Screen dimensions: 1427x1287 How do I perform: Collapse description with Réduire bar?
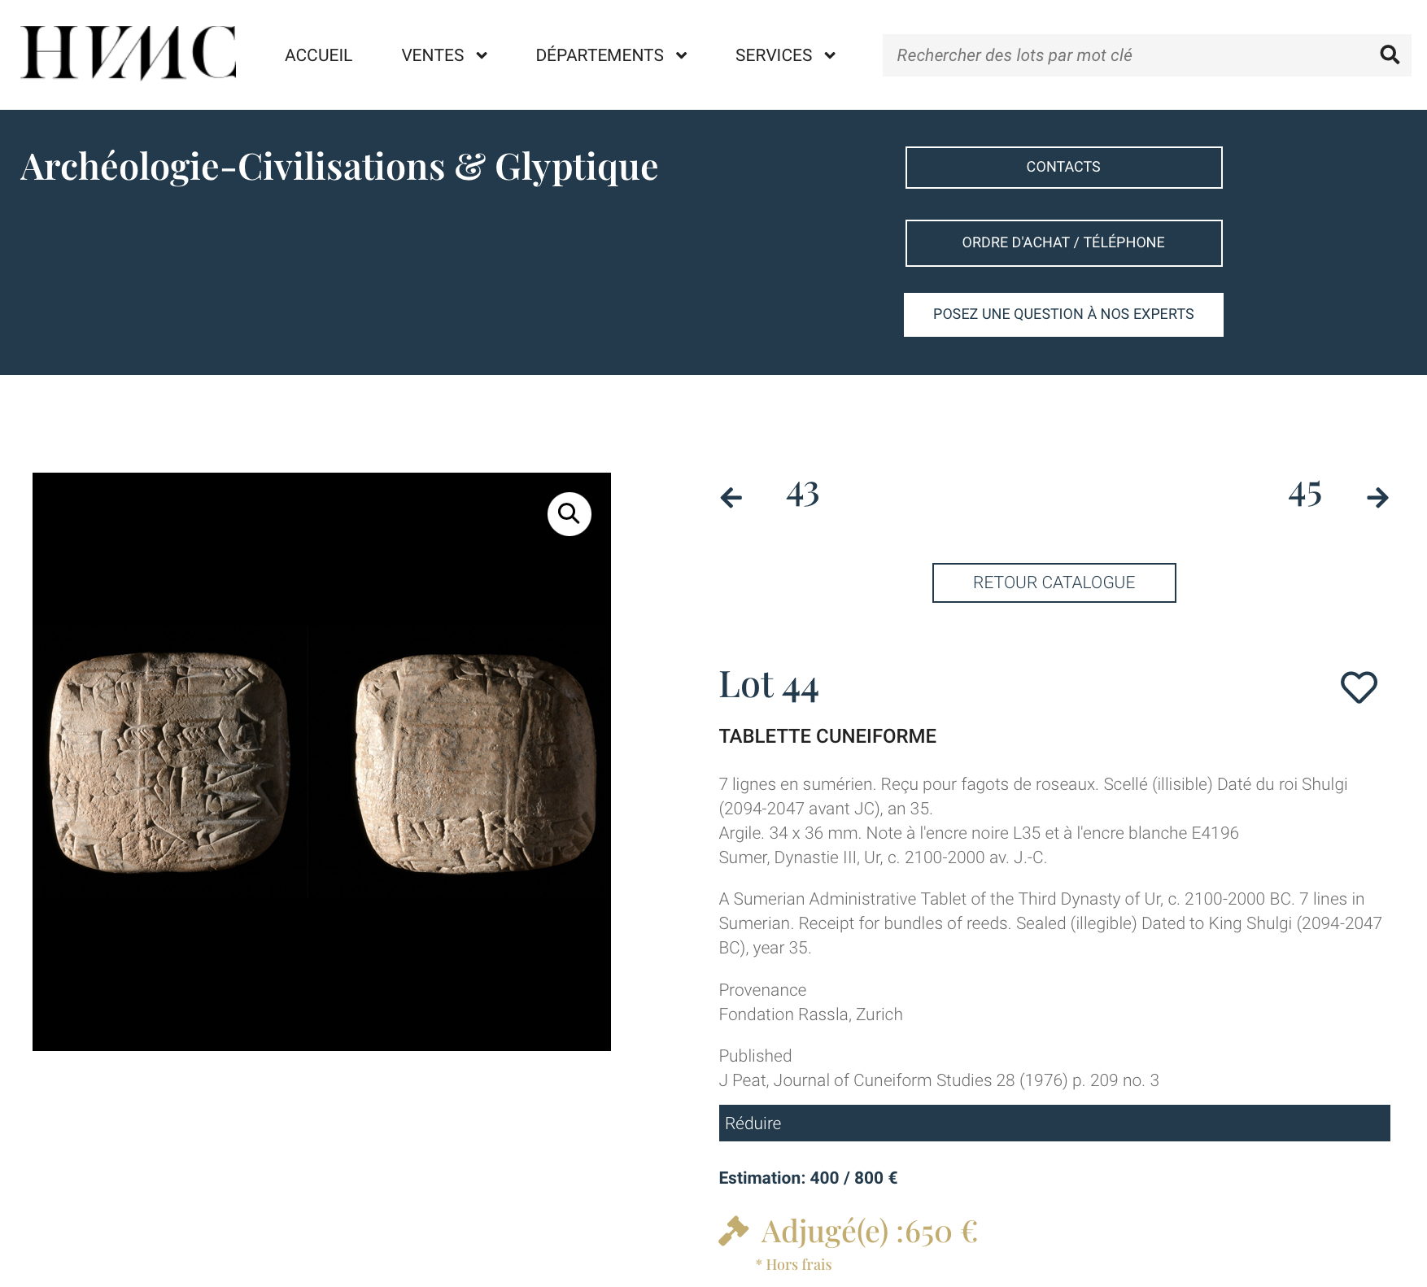(1054, 1123)
